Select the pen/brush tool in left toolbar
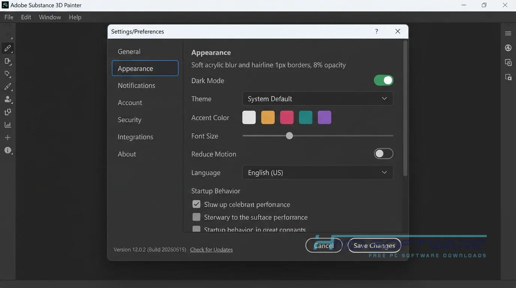The height and width of the screenshot is (288, 516). (x=7, y=87)
